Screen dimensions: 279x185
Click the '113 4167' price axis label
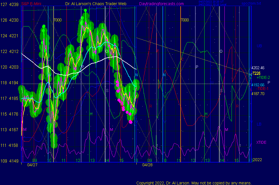(x=9, y=130)
